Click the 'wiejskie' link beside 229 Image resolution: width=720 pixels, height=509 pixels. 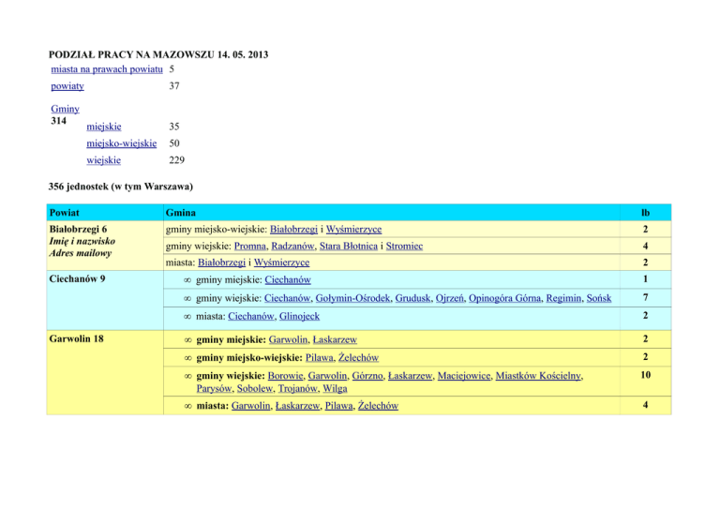102,160
